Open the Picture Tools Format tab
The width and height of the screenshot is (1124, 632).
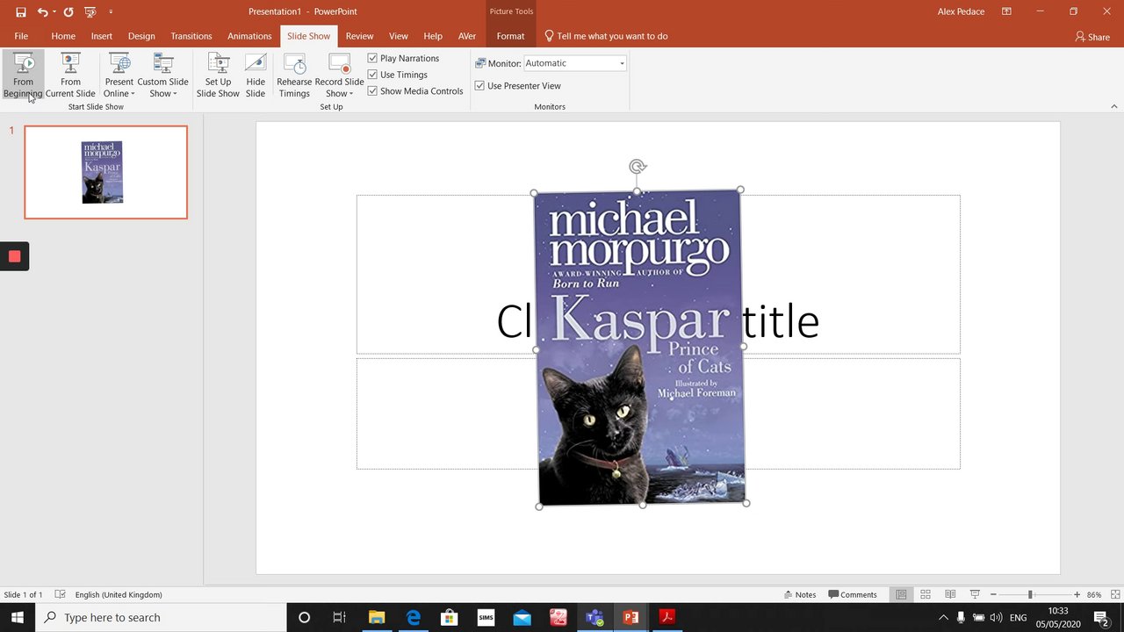tap(510, 36)
